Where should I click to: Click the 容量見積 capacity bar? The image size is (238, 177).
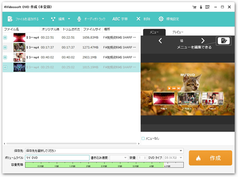pos(104,165)
